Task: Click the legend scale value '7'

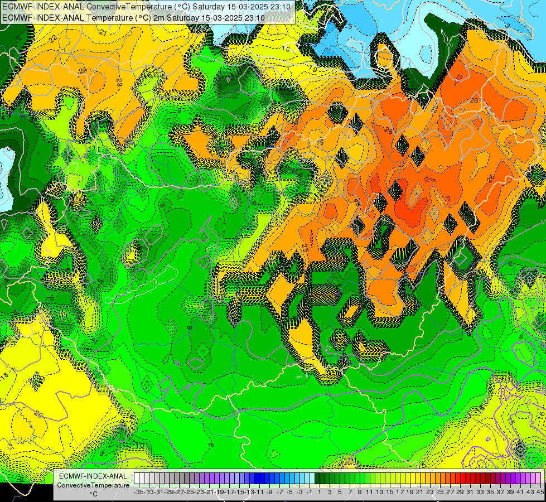Action: tap(350, 492)
